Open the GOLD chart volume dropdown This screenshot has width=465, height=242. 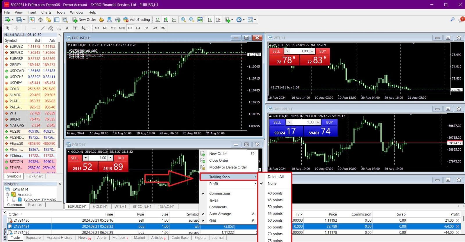[85, 158]
